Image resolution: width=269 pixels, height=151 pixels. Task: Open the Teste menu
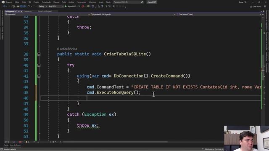click(64, 2)
